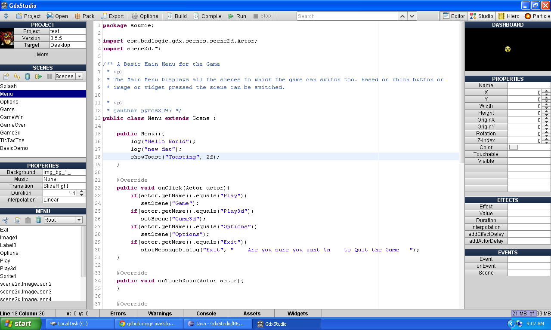Click the anchor icon in the main toolbar
Image resolution: width=551 pixels, height=330 pixels.
pyautogui.click(x=6, y=16)
